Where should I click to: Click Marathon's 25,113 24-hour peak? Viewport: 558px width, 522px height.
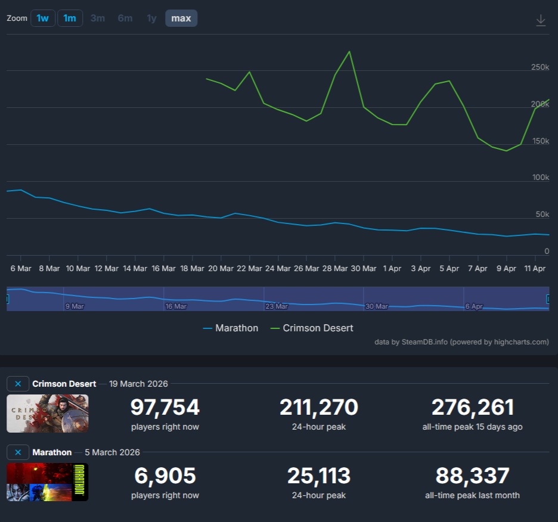point(319,476)
